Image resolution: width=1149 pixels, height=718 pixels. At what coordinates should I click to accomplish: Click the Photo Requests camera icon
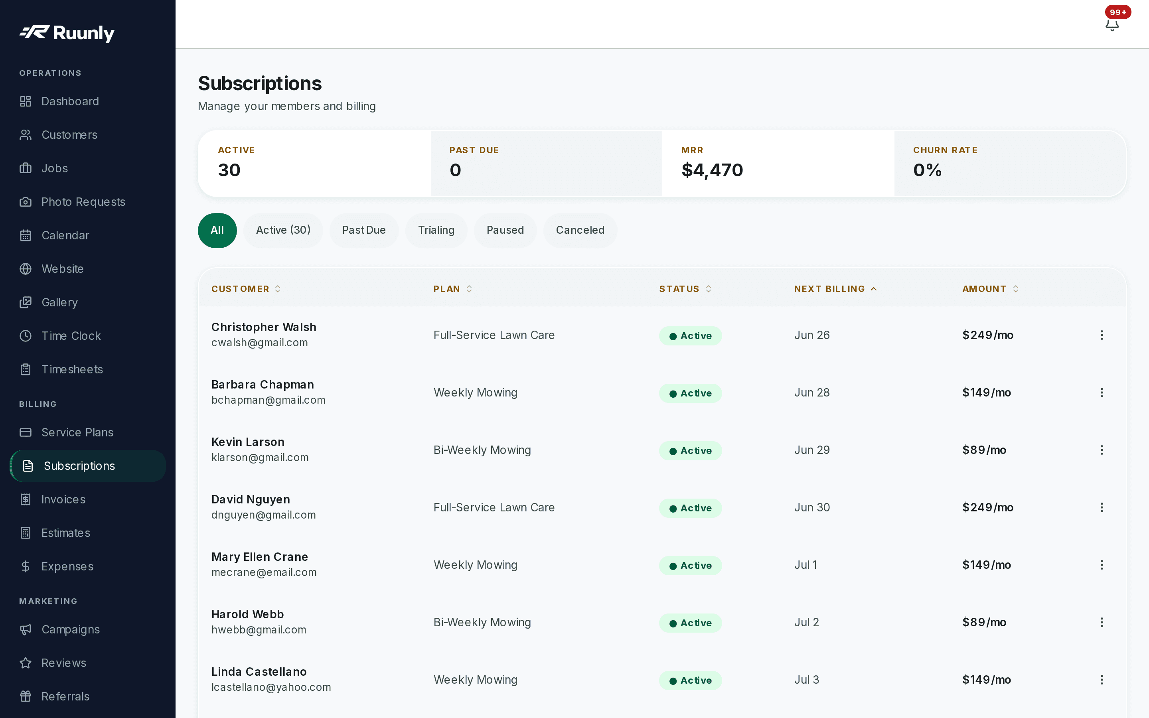(x=26, y=202)
